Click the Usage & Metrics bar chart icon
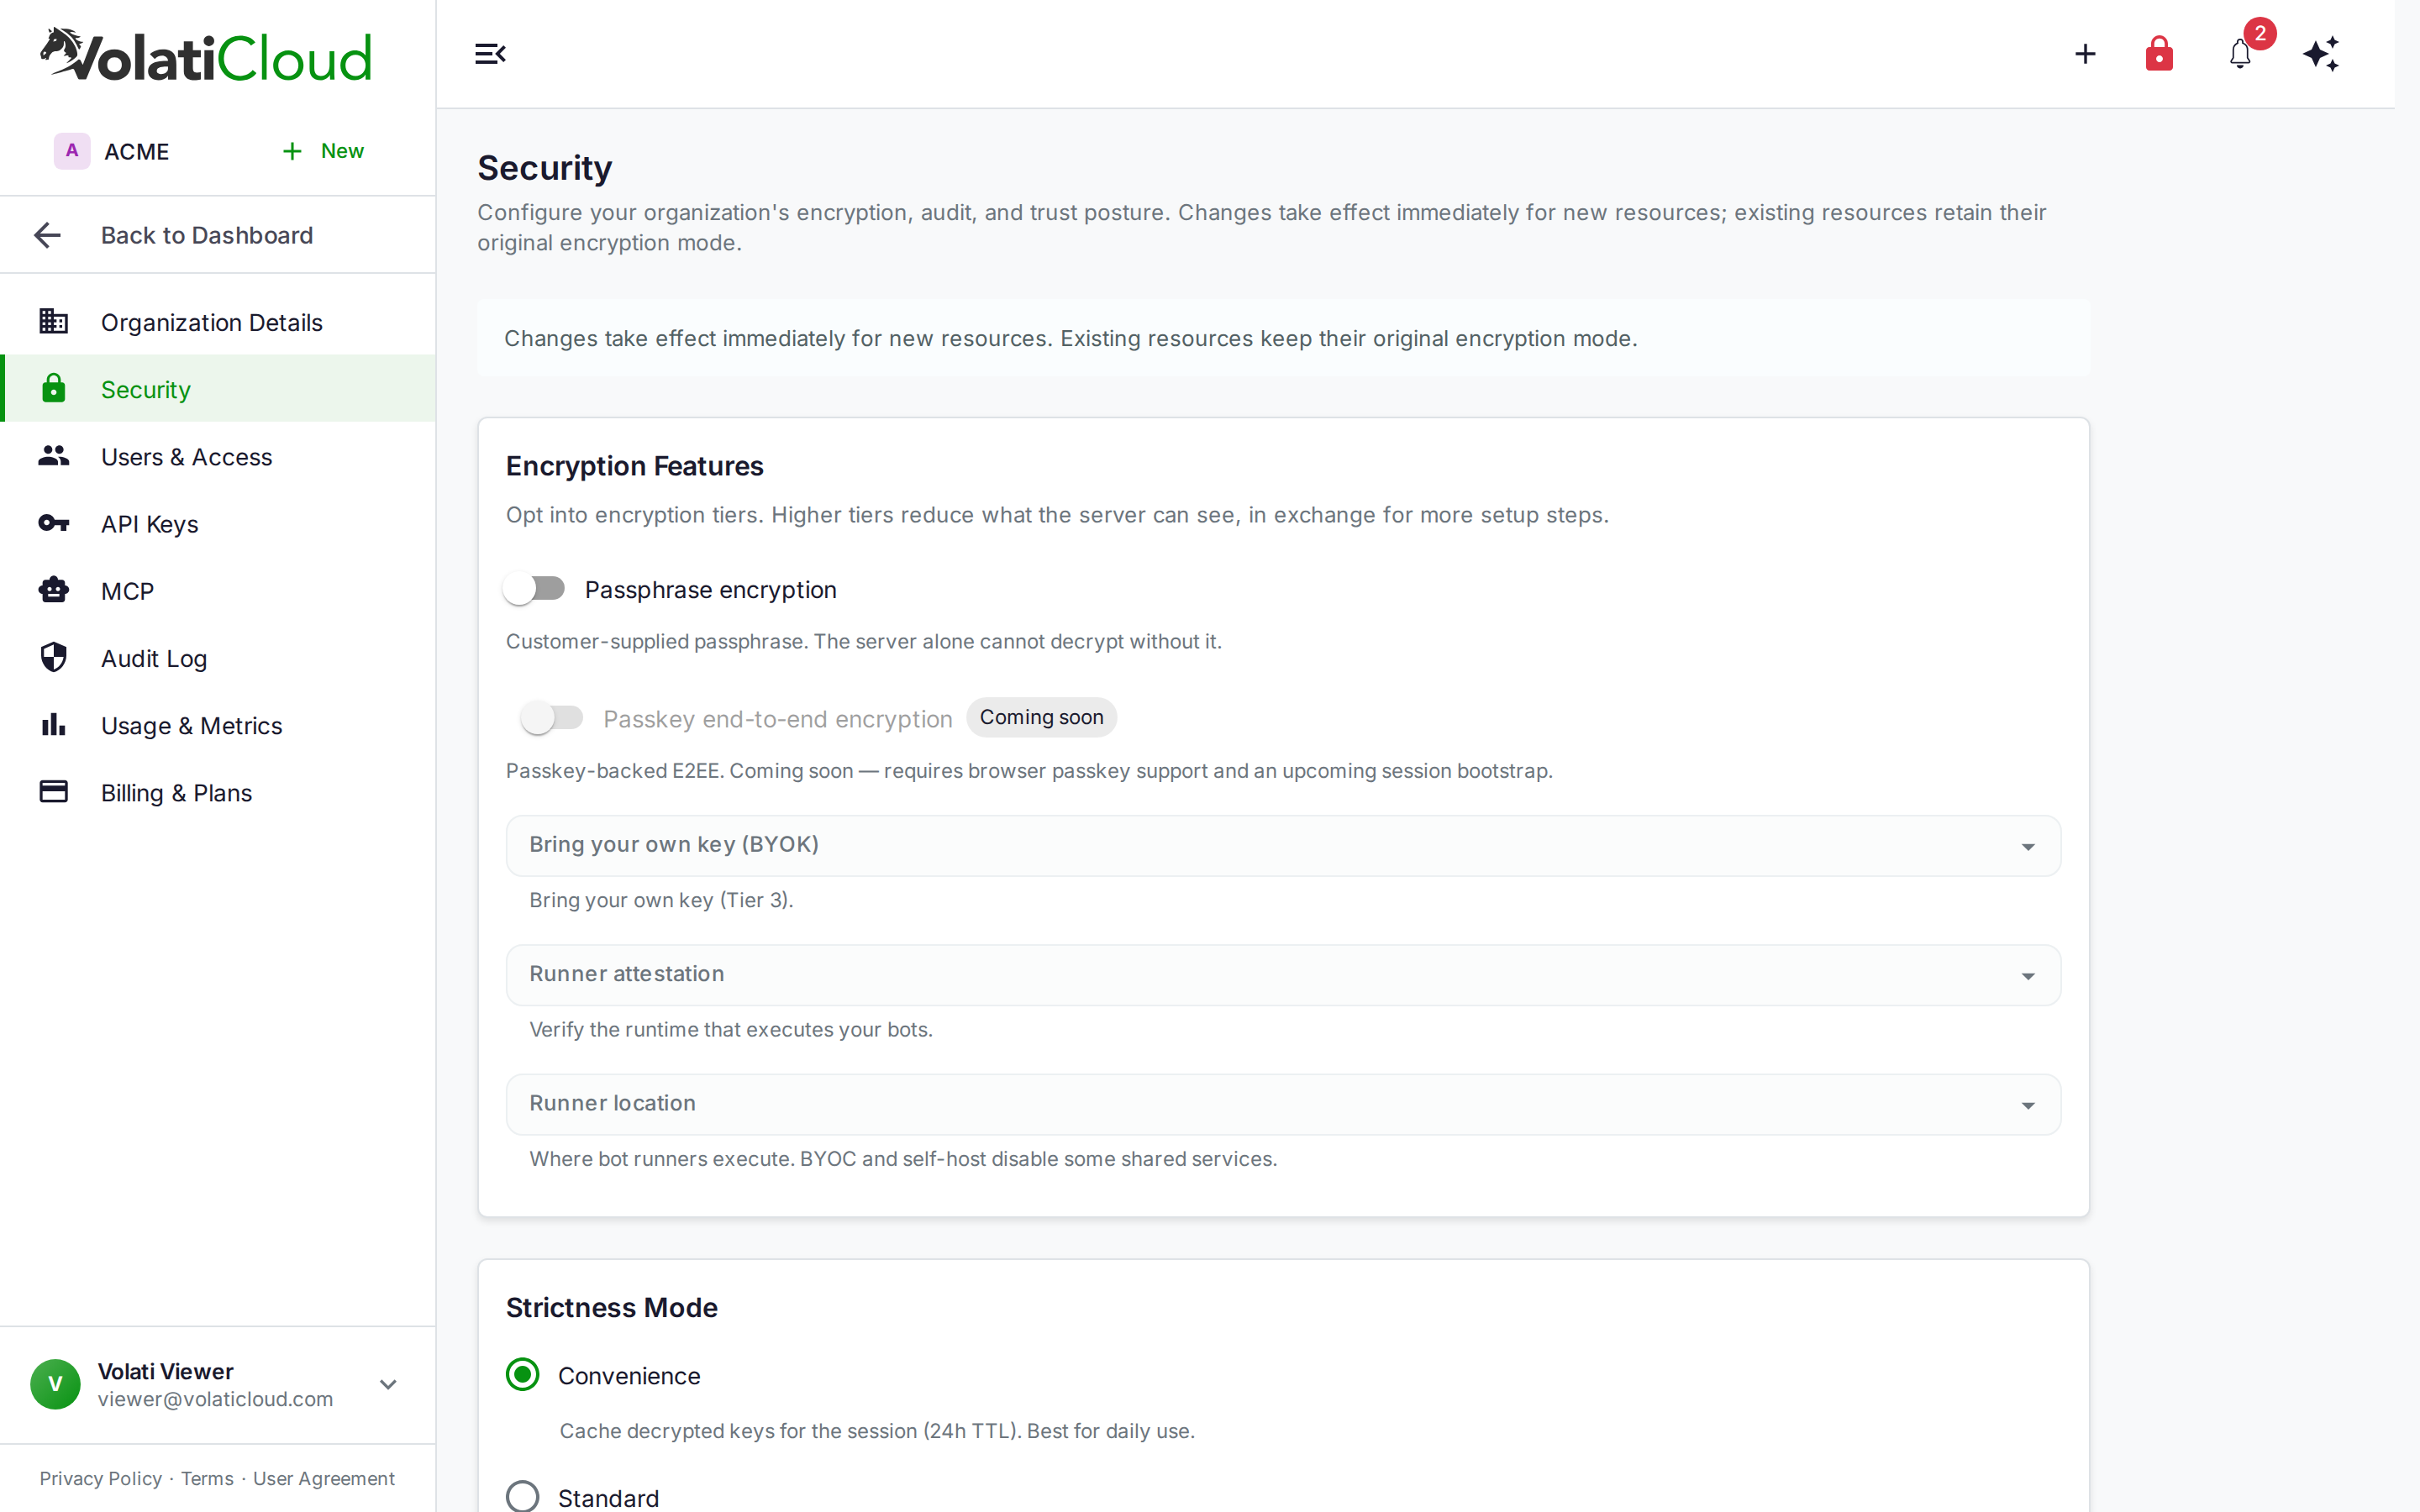Image resolution: width=2420 pixels, height=1512 pixels. pos(54,724)
